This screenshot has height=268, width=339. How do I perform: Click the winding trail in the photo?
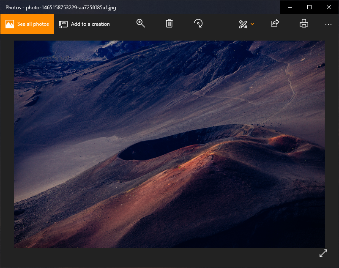pyautogui.click(x=290, y=85)
